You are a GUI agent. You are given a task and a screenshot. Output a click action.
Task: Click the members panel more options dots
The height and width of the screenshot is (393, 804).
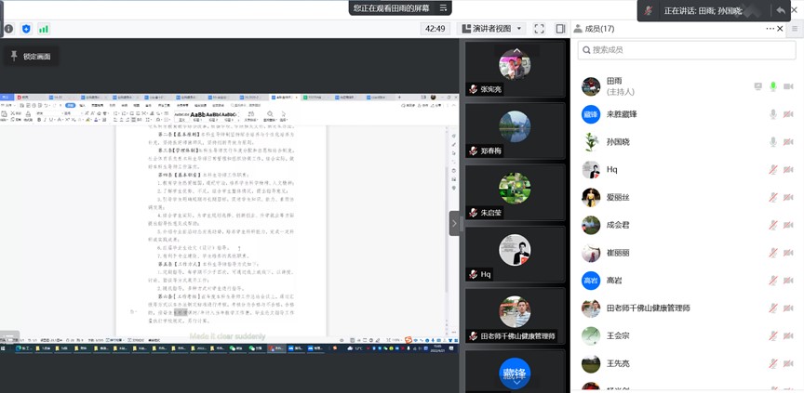pos(780,29)
